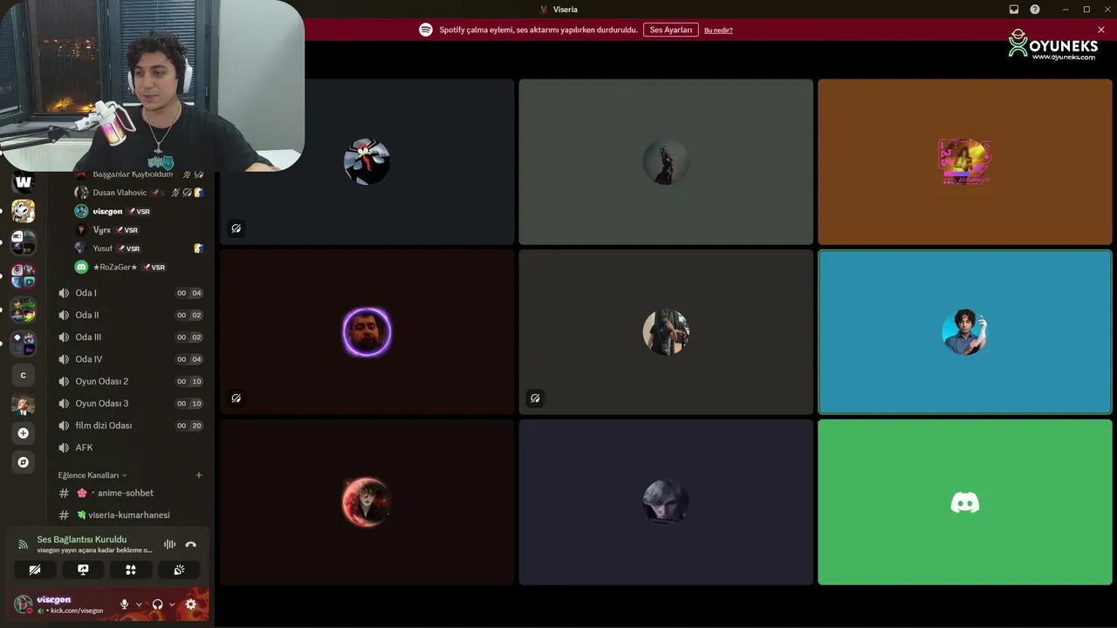The image size is (1117, 628).
Task: Open the Bu nedir? link
Action: [718, 31]
